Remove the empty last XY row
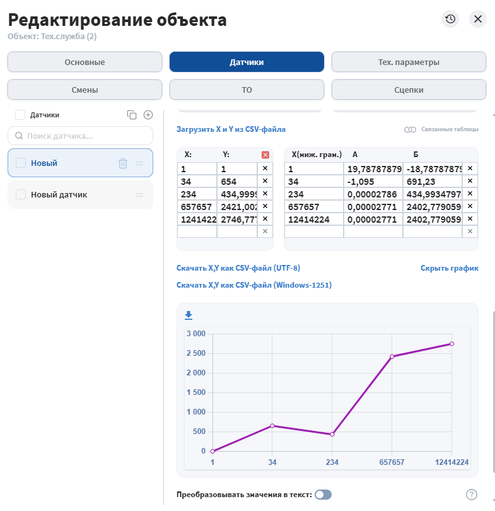The height and width of the screenshot is (511, 495). click(x=265, y=232)
